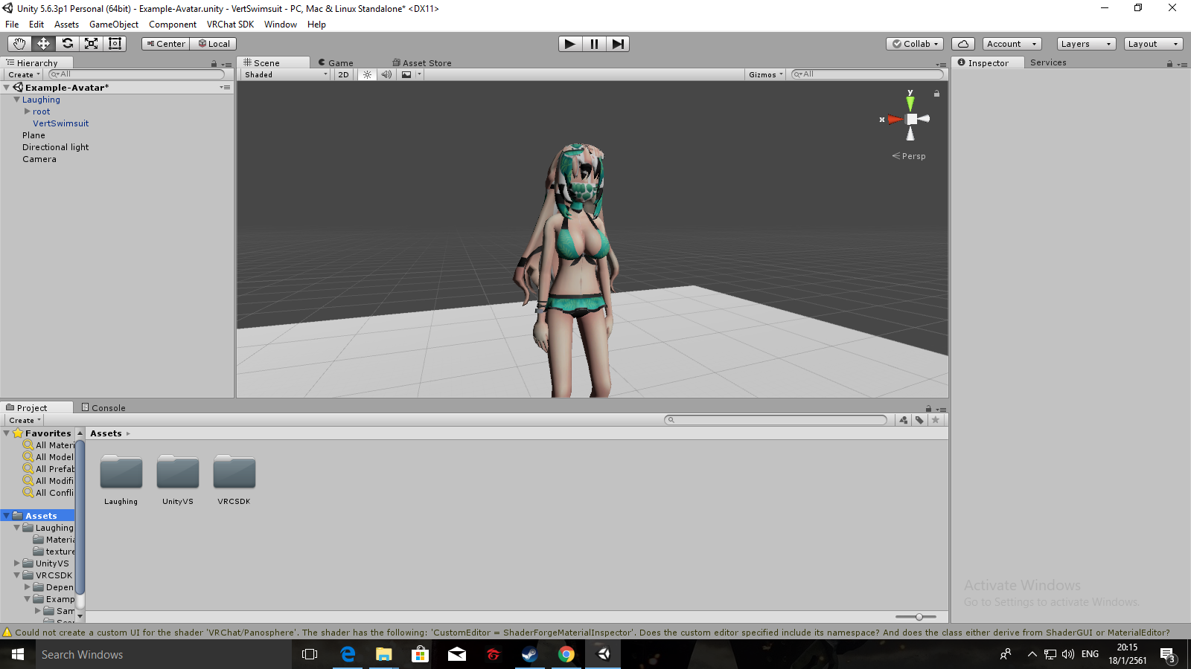Toggle Persp projection label
This screenshot has width=1191, height=669.
tap(909, 156)
